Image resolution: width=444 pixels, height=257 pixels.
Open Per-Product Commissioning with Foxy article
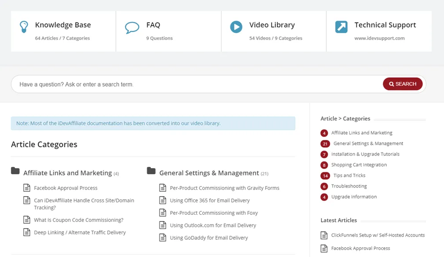(x=214, y=213)
